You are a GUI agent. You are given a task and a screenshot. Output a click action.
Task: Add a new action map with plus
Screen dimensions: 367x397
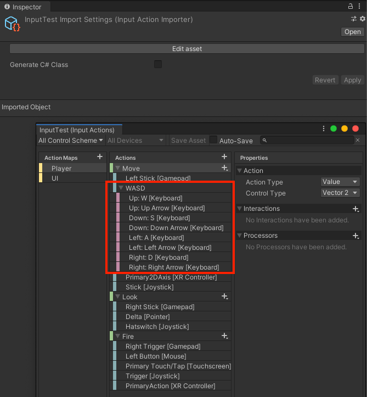tap(100, 156)
